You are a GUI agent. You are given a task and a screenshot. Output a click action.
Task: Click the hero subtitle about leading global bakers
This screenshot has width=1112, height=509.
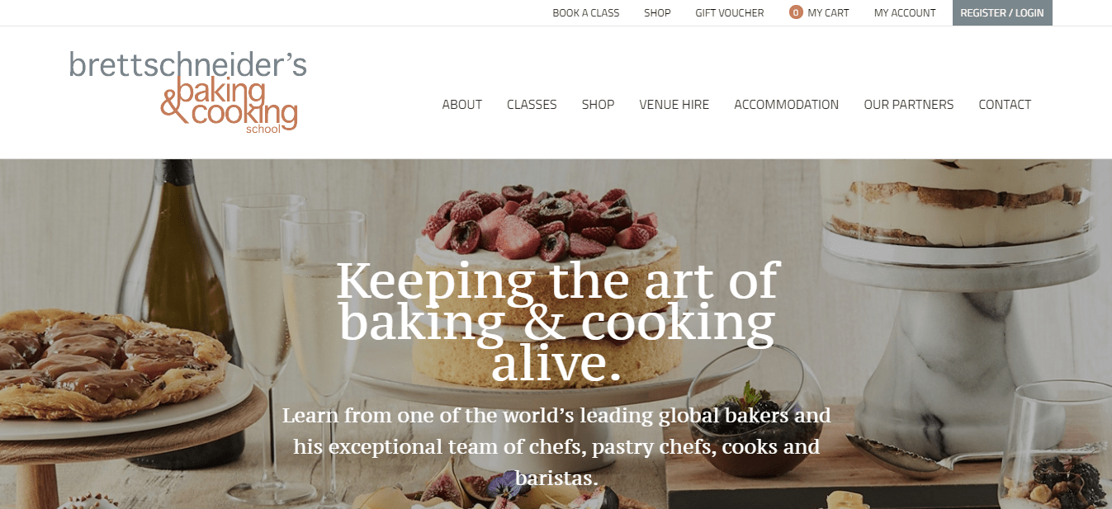556,446
